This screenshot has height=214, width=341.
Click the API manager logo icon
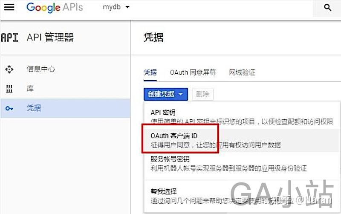9,38
